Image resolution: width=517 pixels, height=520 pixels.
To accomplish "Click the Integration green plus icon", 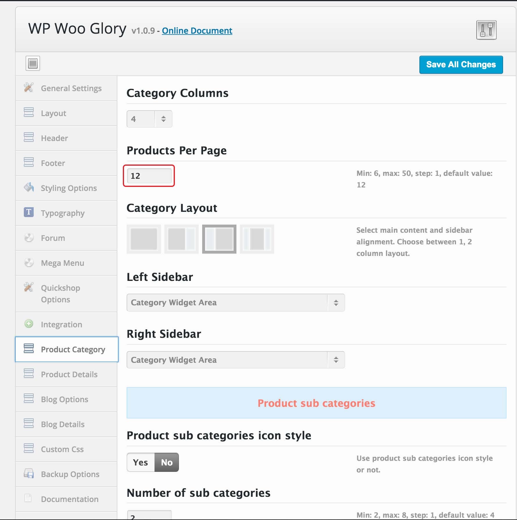I will coord(29,324).
